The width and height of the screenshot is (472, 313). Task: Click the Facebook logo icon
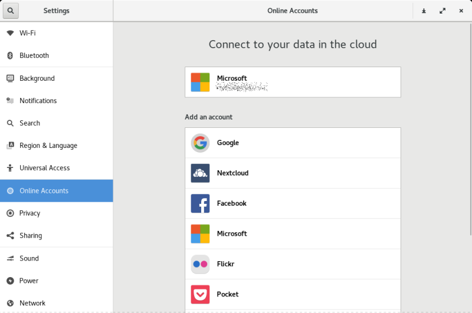200,203
